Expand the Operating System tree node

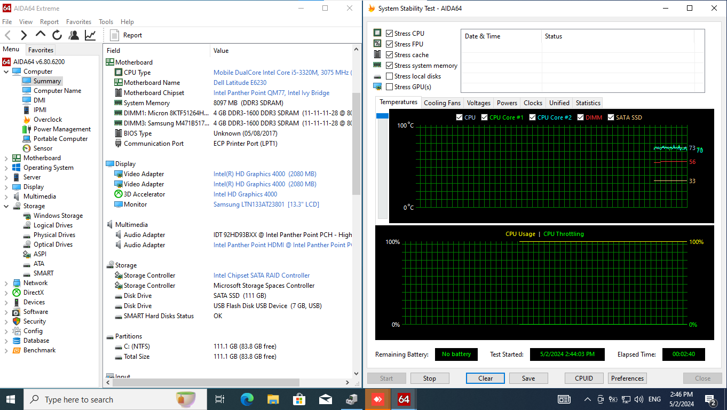tap(6, 168)
